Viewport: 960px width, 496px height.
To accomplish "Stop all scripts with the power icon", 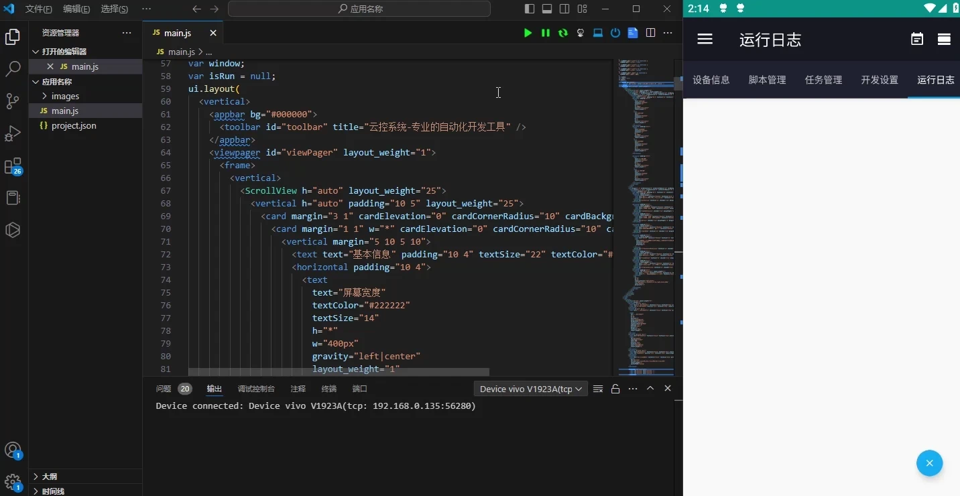I will tap(615, 33).
